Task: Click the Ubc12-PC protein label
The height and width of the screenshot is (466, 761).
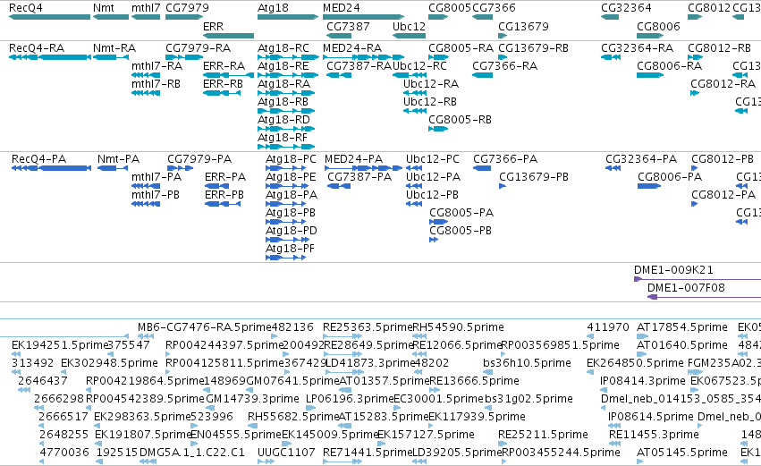Action: tap(433, 159)
